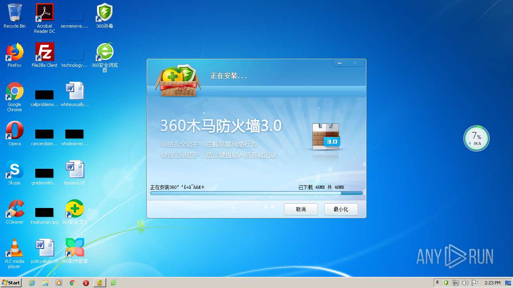
Task: Click the 已下载 46MB 共 46MB status
Action: pyautogui.click(x=321, y=187)
